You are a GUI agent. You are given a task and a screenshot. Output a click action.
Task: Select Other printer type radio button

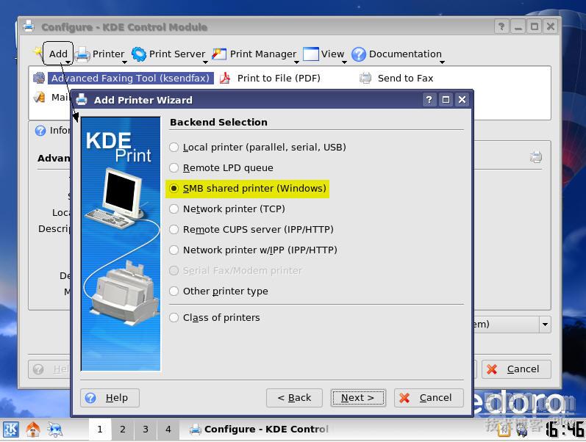point(218,291)
